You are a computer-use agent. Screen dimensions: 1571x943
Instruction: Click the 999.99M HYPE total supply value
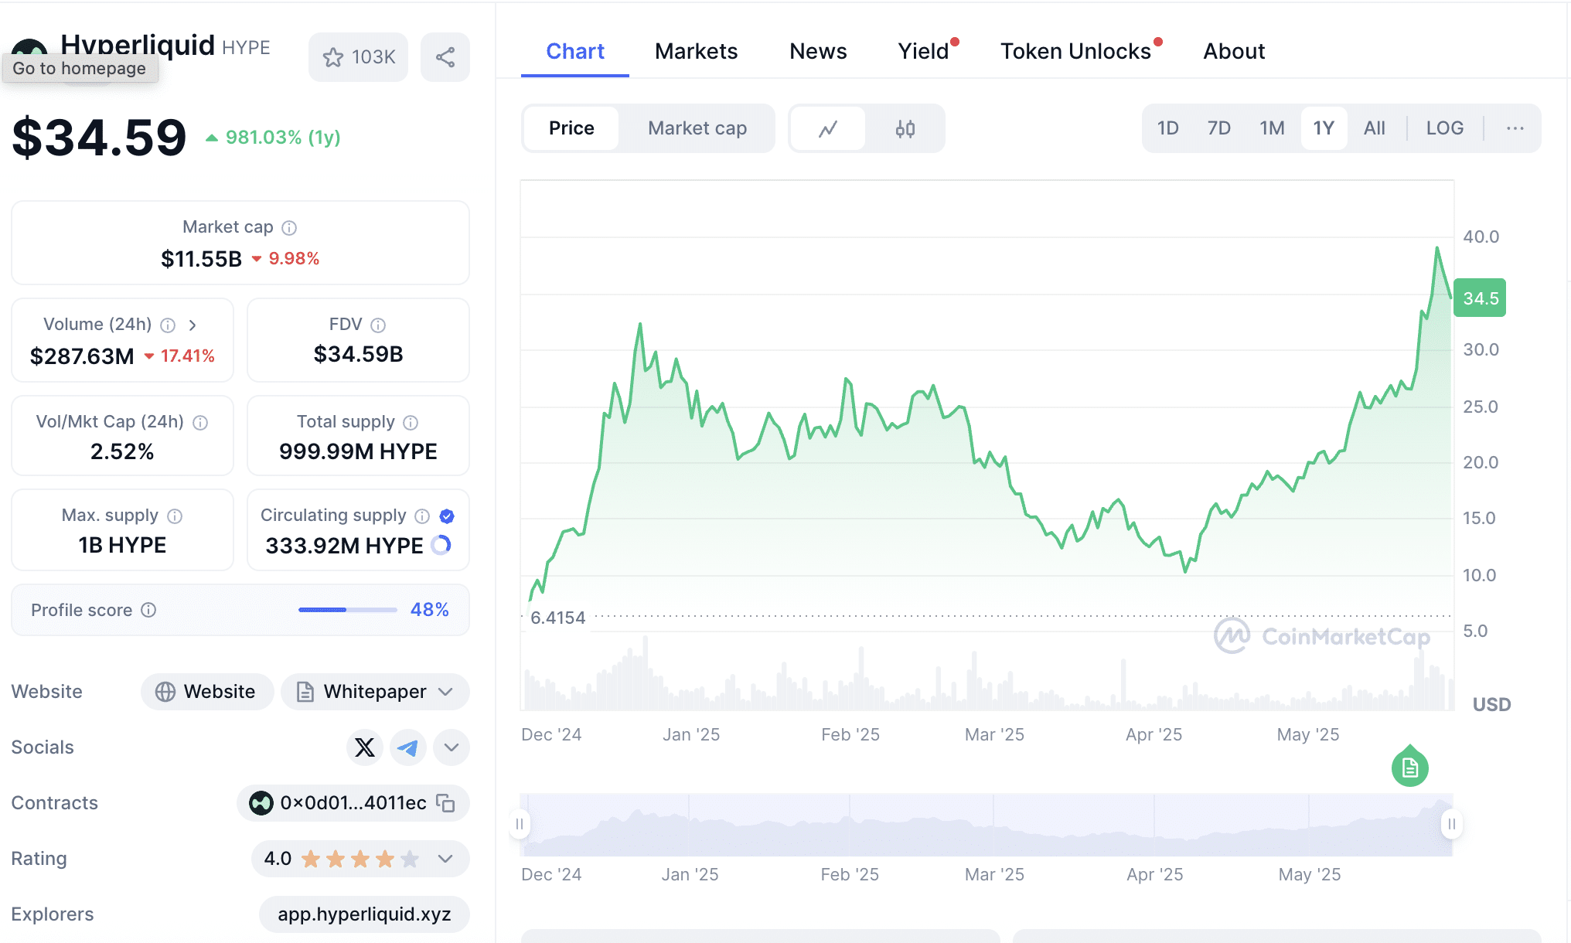(358, 451)
